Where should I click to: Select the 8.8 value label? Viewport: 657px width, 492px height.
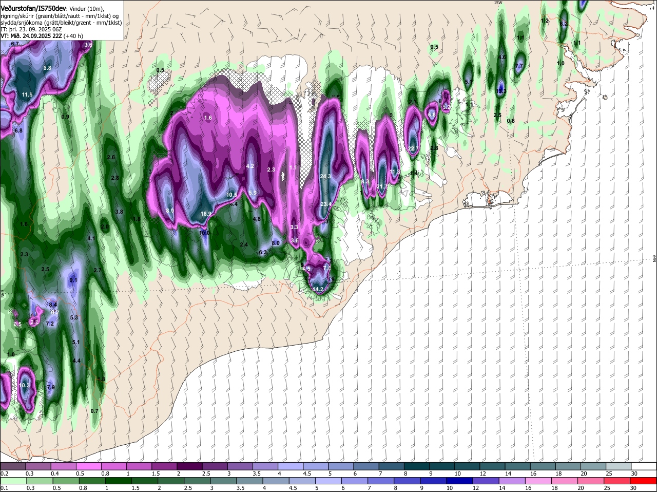click(x=47, y=68)
